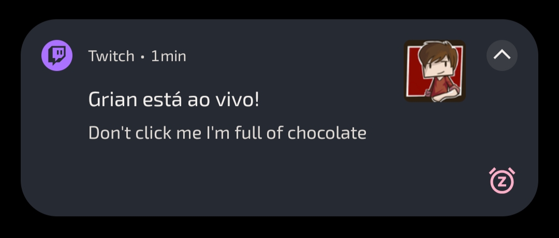
Task: Open the live stream from Grian's notification title
Action: click(x=173, y=99)
